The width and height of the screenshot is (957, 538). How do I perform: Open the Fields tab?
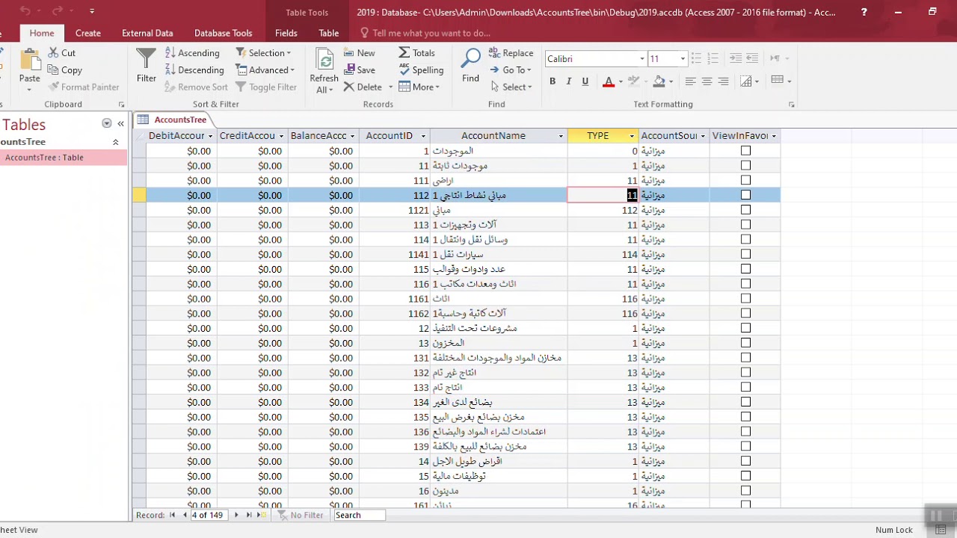(x=286, y=33)
